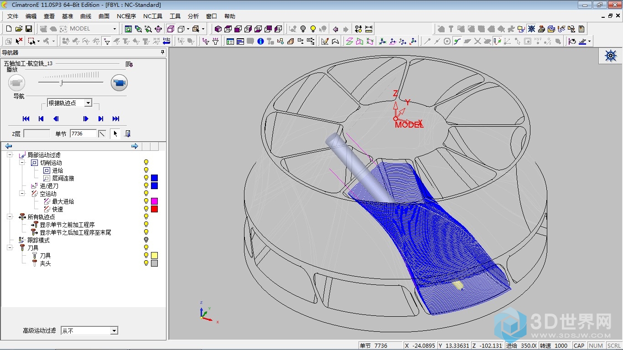Click the blue lines with arrow icon
The height and width of the screenshot is (350, 623).
166,41
